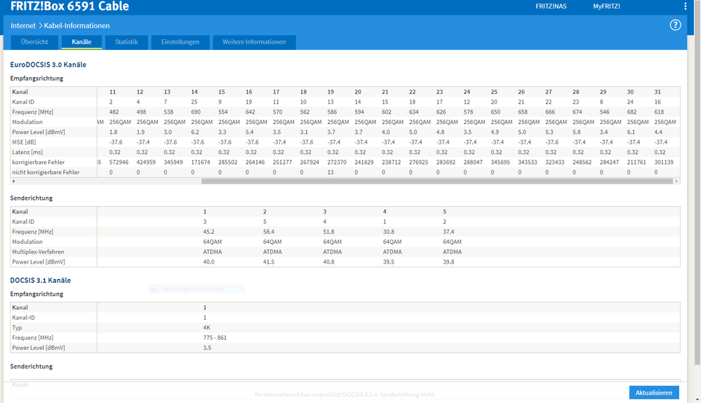Click the Aktualisieren button
This screenshot has width=701, height=403.
click(654, 392)
